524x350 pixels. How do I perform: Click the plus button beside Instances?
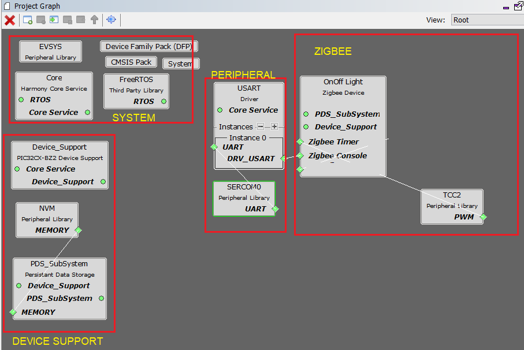point(274,126)
